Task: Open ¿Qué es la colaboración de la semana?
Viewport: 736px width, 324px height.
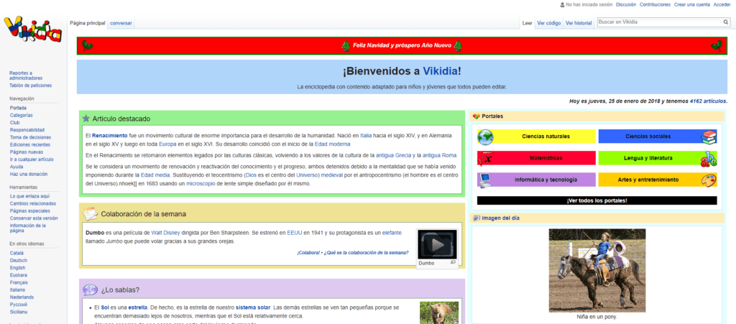Action: tap(366, 252)
